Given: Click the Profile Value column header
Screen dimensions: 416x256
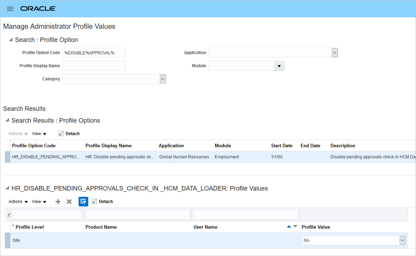Looking at the screenshot, I should click(316, 227).
